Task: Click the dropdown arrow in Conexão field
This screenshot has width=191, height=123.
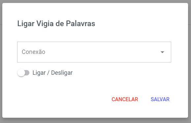Action: (162, 52)
